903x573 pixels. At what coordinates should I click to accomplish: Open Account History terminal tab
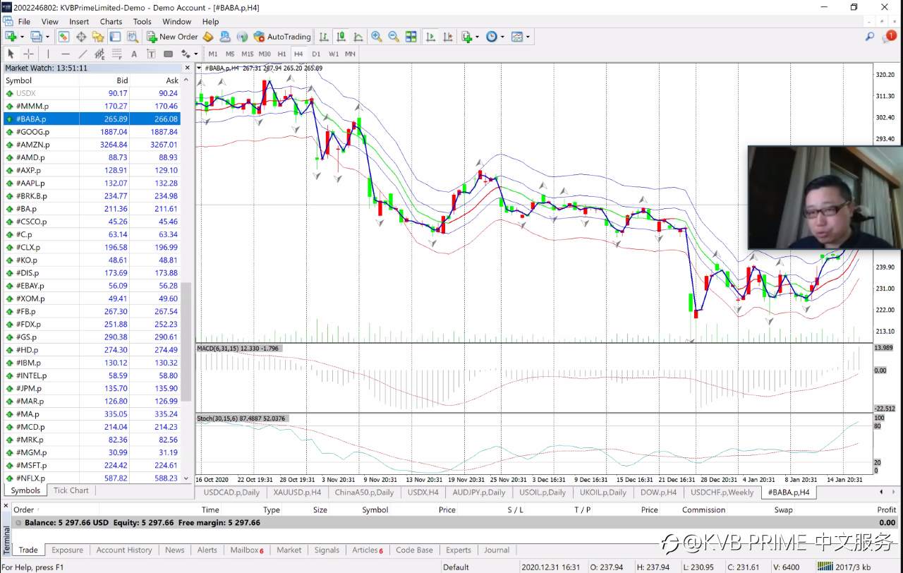click(x=124, y=550)
